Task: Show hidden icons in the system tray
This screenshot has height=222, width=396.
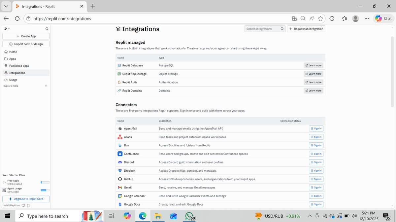Action: point(310,216)
